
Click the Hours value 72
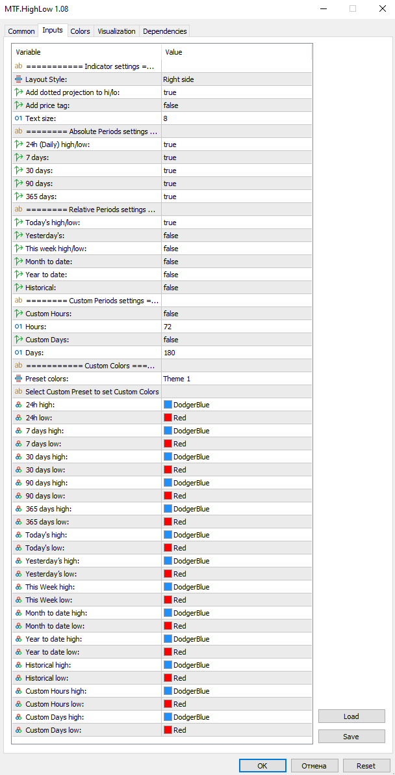click(x=236, y=326)
